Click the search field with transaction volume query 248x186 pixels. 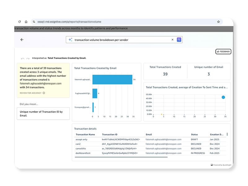121,40
